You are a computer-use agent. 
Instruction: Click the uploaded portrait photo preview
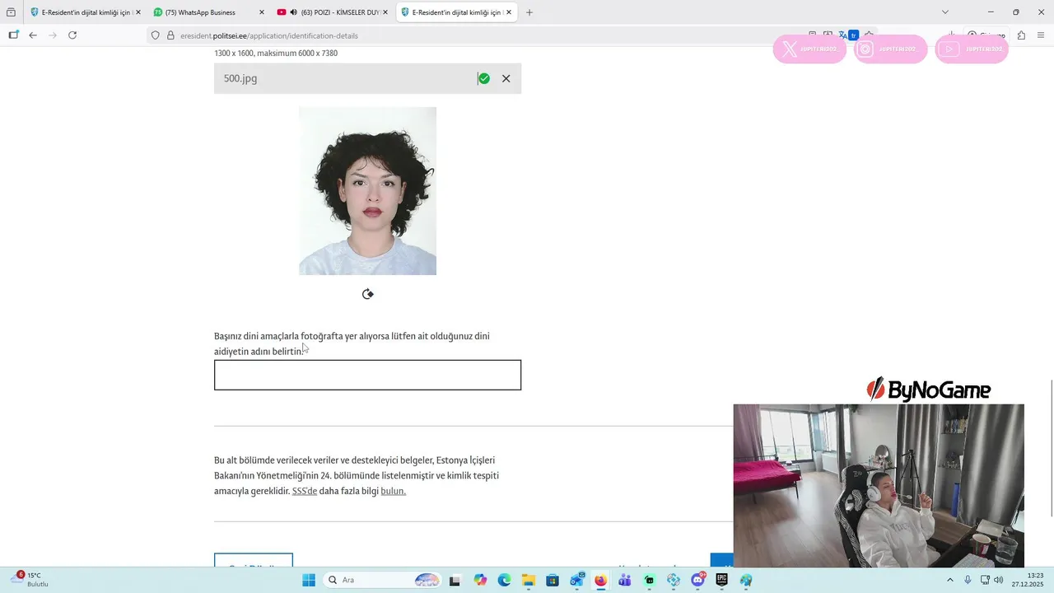(x=367, y=191)
